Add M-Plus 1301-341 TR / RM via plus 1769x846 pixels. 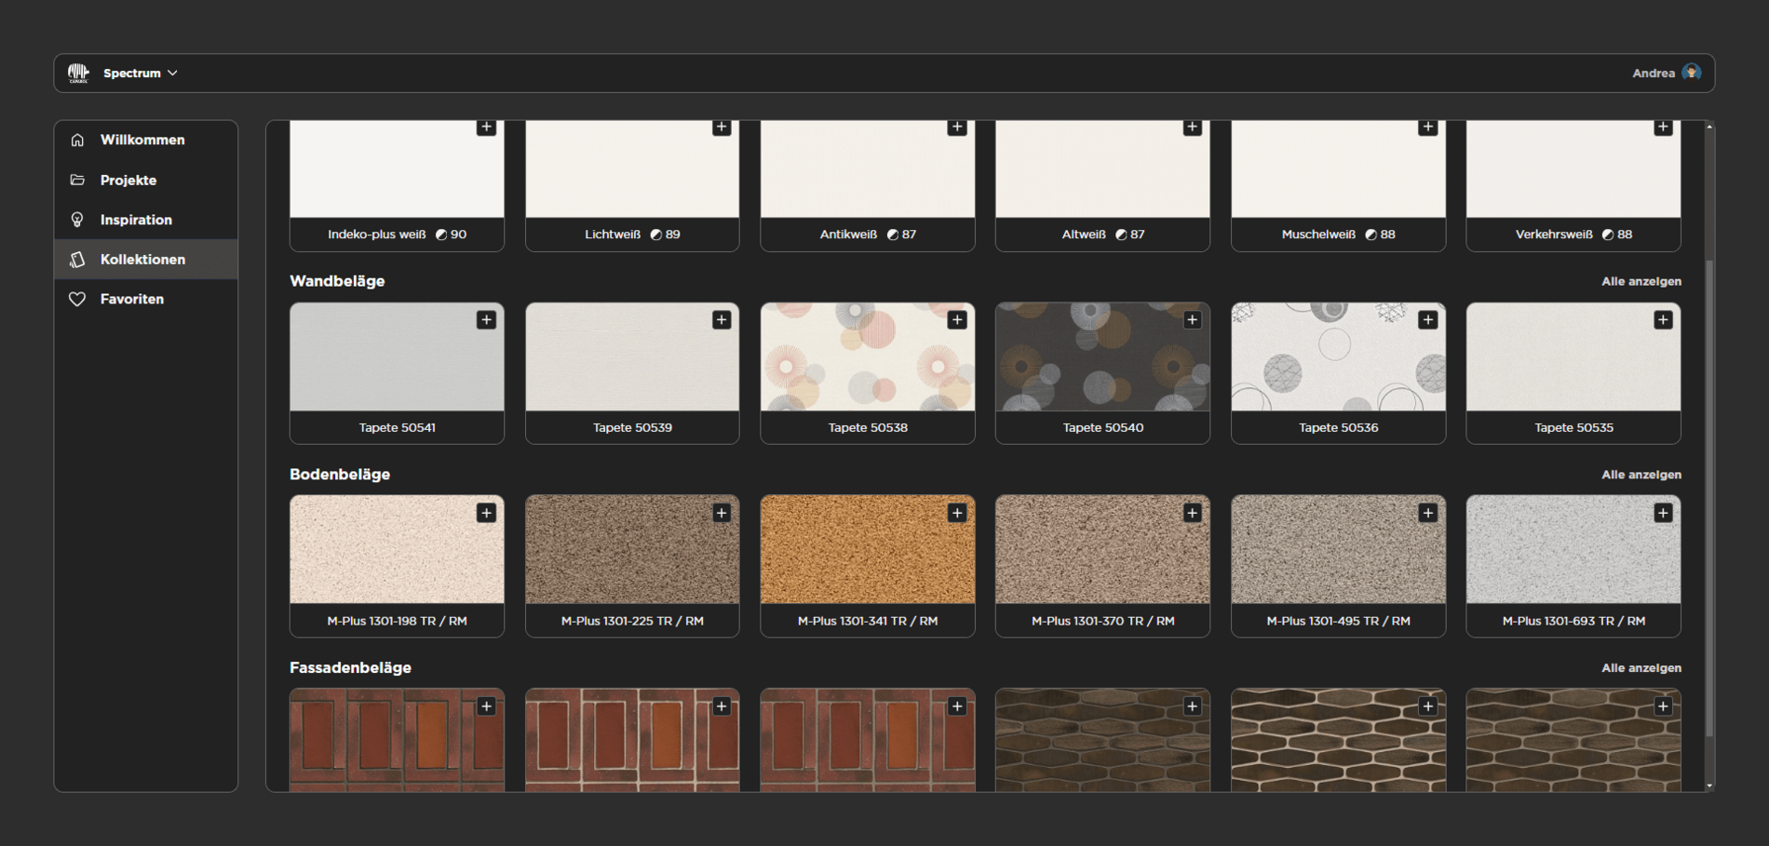[x=956, y=513]
